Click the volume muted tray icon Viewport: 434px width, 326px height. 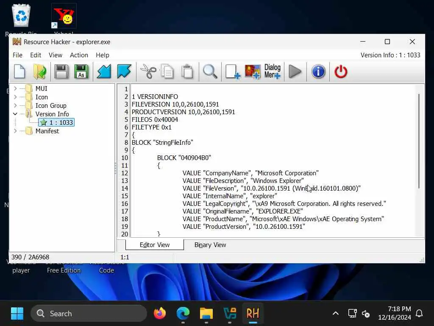click(x=366, y=314)
